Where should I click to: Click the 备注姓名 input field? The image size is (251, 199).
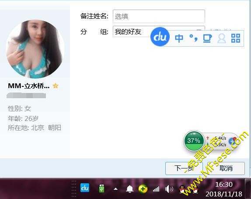tap(159, 16)
